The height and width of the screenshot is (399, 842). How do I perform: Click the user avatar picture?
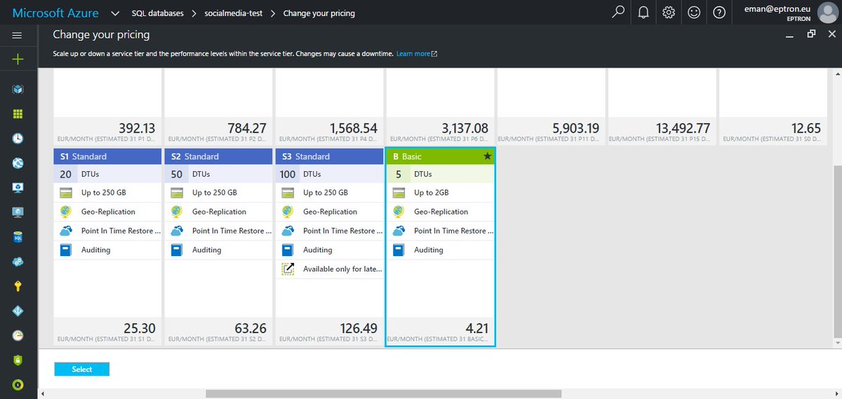(x=827, y=13)
